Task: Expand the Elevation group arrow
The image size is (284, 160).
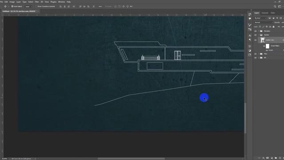Action: pos(259,31)
